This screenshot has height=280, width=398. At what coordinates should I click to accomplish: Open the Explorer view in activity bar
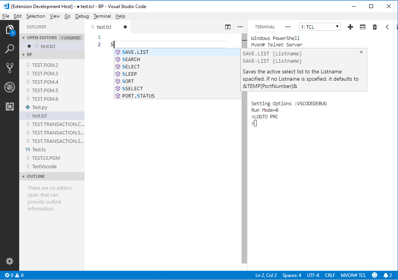tap(10, 30)
